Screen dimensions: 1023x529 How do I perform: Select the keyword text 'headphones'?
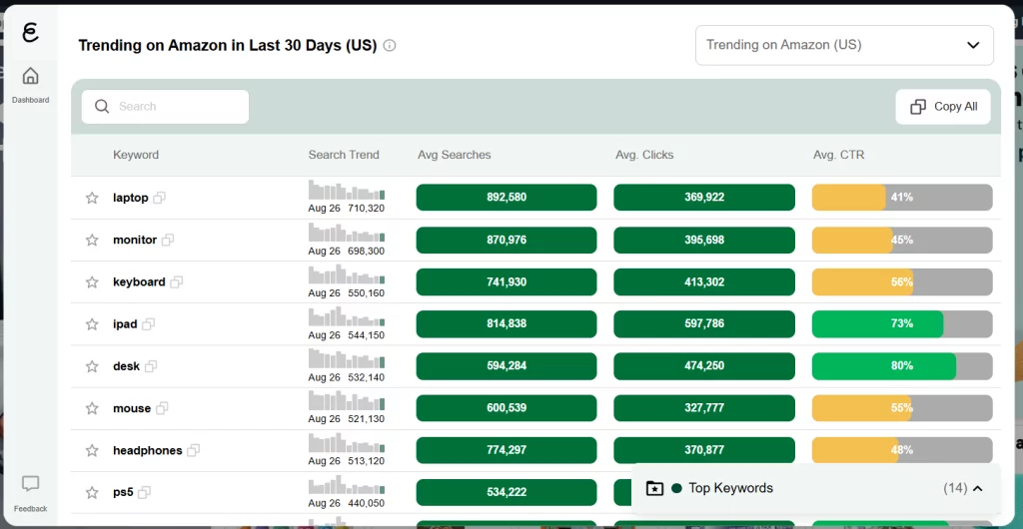click(148, 451)
